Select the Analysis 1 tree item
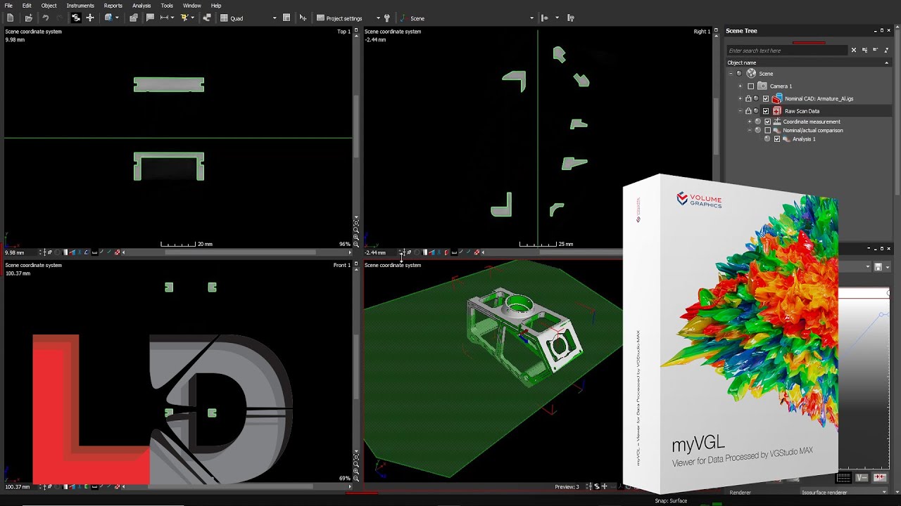This screenshot has height=506, width=901. click(x=804, y=139)
